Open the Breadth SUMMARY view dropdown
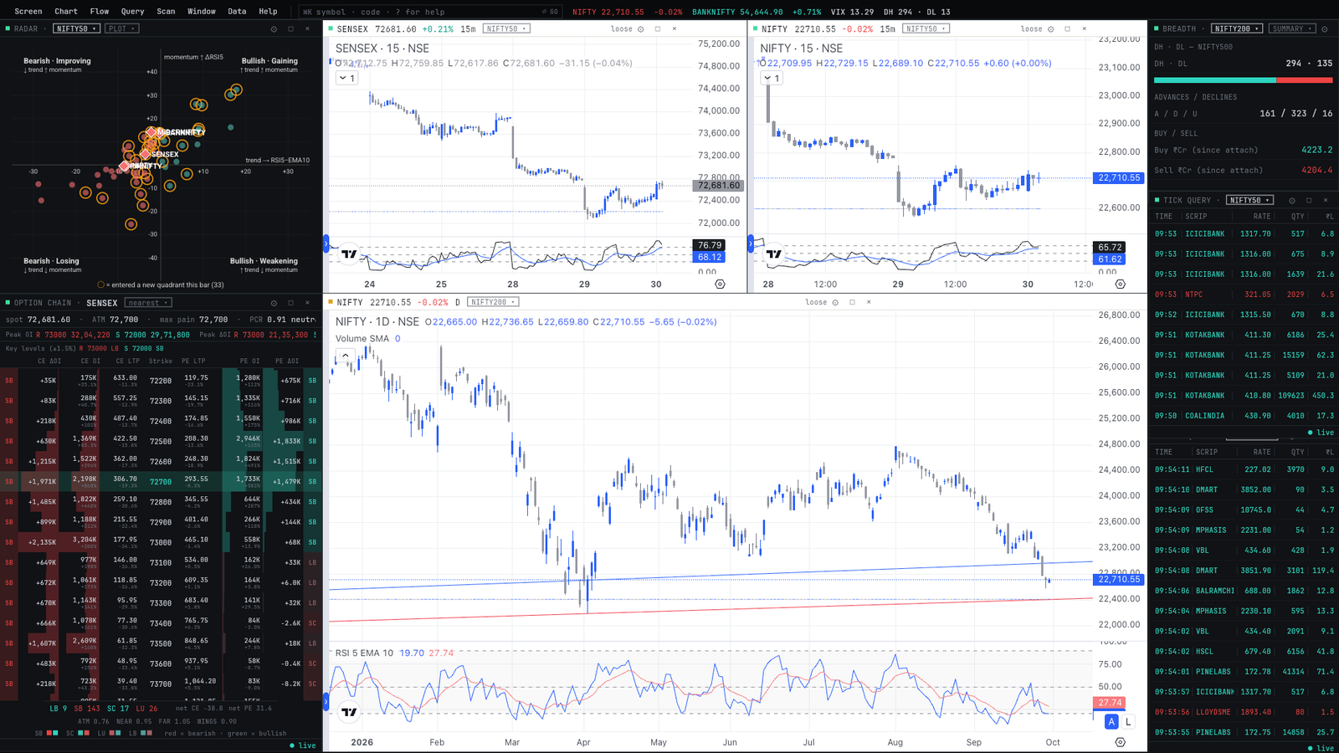This screenshot has height=753, width=1339. click(x=1291, y=28)
